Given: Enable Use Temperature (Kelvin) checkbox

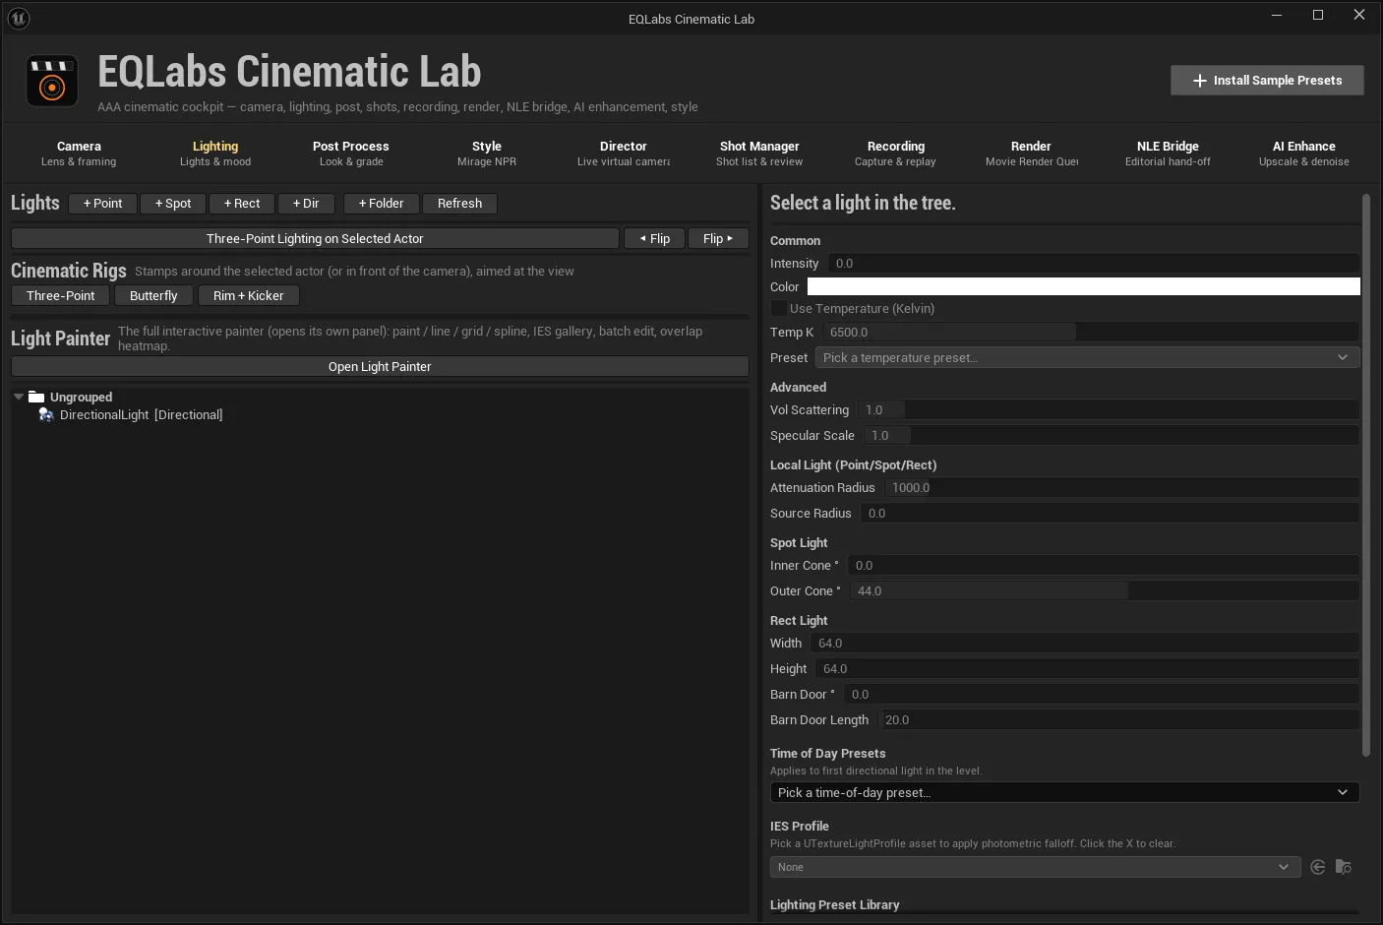Looking at the screenshot, I should [x=779, y=309].
